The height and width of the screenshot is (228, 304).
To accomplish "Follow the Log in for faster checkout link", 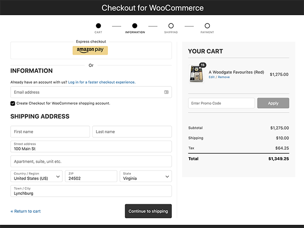I will coord(101,82).
